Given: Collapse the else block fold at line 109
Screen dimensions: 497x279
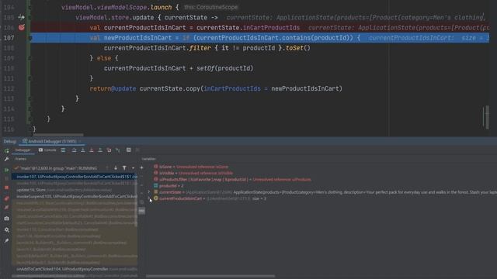Looking at the screenshot, I should (x=30, y=58).
